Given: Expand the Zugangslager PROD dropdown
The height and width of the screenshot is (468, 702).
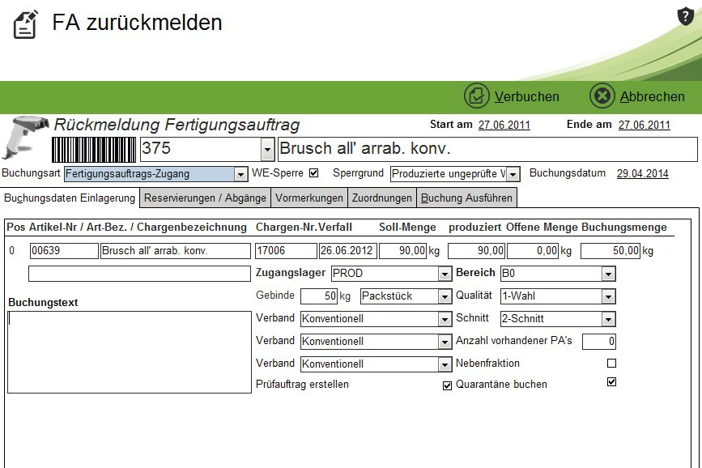Looking at the screenshot, I should (x=445, y=274).
